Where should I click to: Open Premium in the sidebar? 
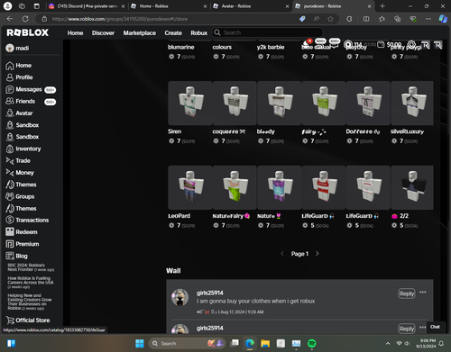[23, 244]
